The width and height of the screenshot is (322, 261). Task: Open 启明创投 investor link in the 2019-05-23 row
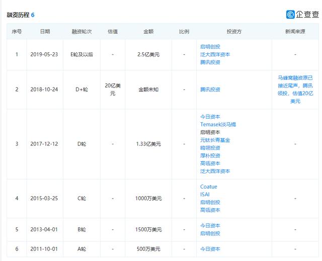(210, 47)
